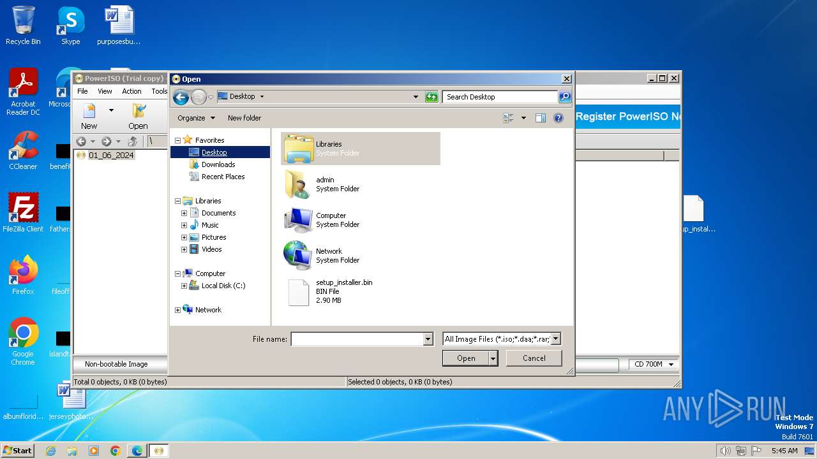Viewport: 817px width, 459px height.
Task: Collapse the Libraries tree node
Action: 177,201
